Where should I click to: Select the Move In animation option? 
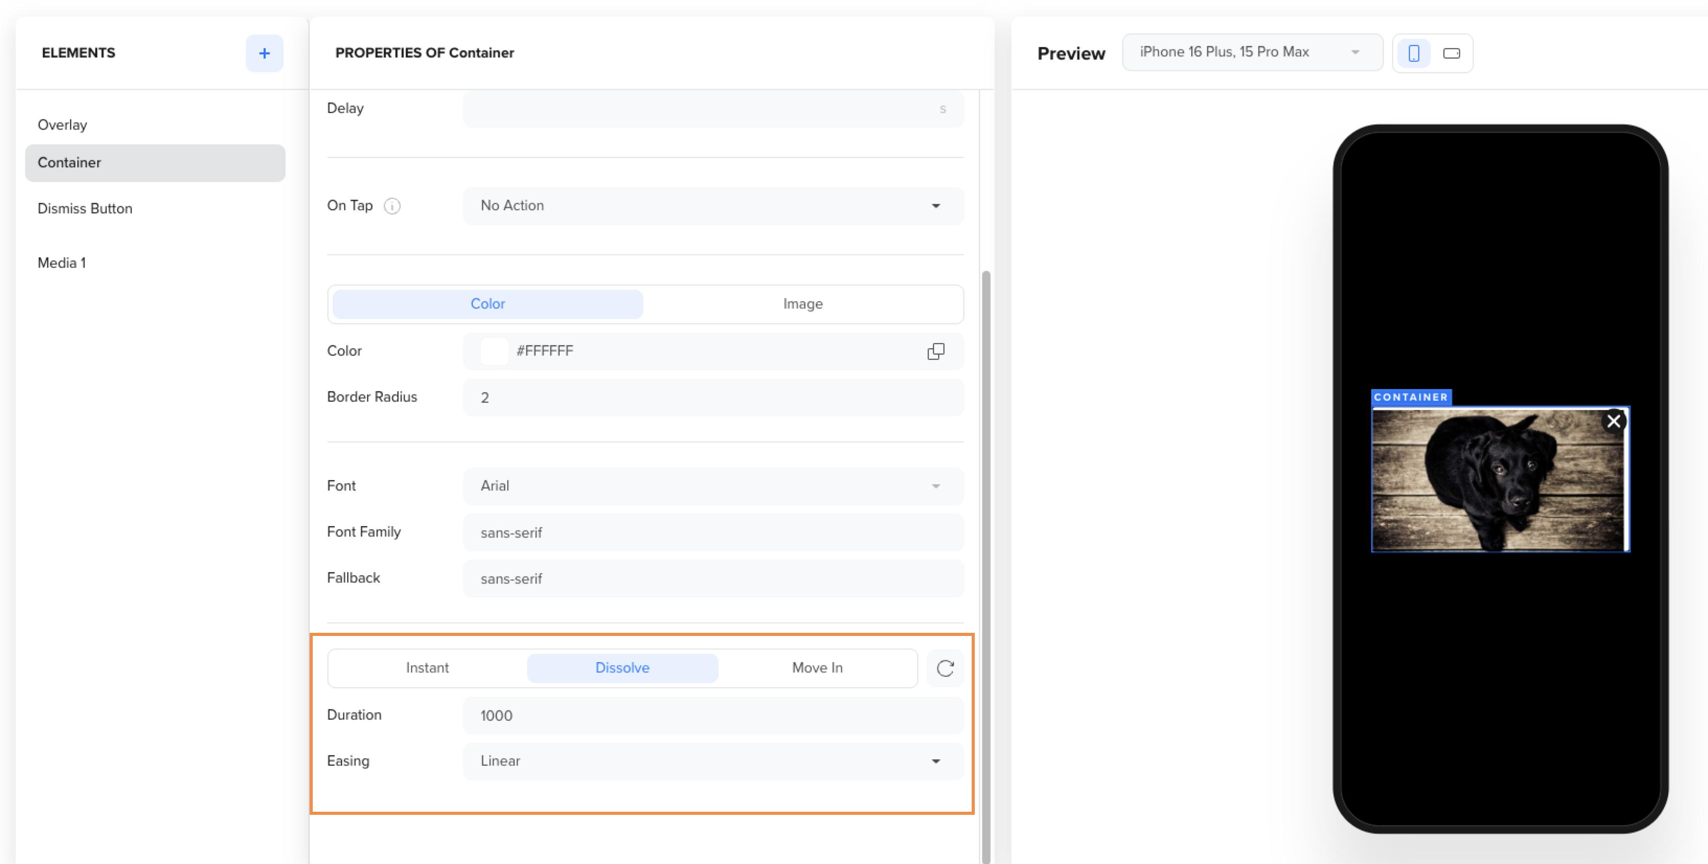point(817,668)
